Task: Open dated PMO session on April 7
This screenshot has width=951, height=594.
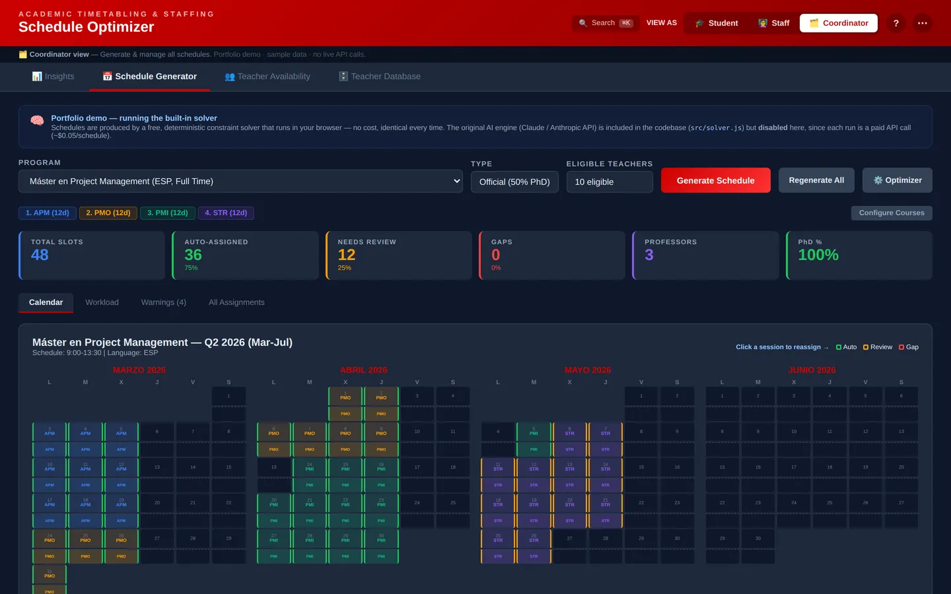Action: tap(310, 432)
